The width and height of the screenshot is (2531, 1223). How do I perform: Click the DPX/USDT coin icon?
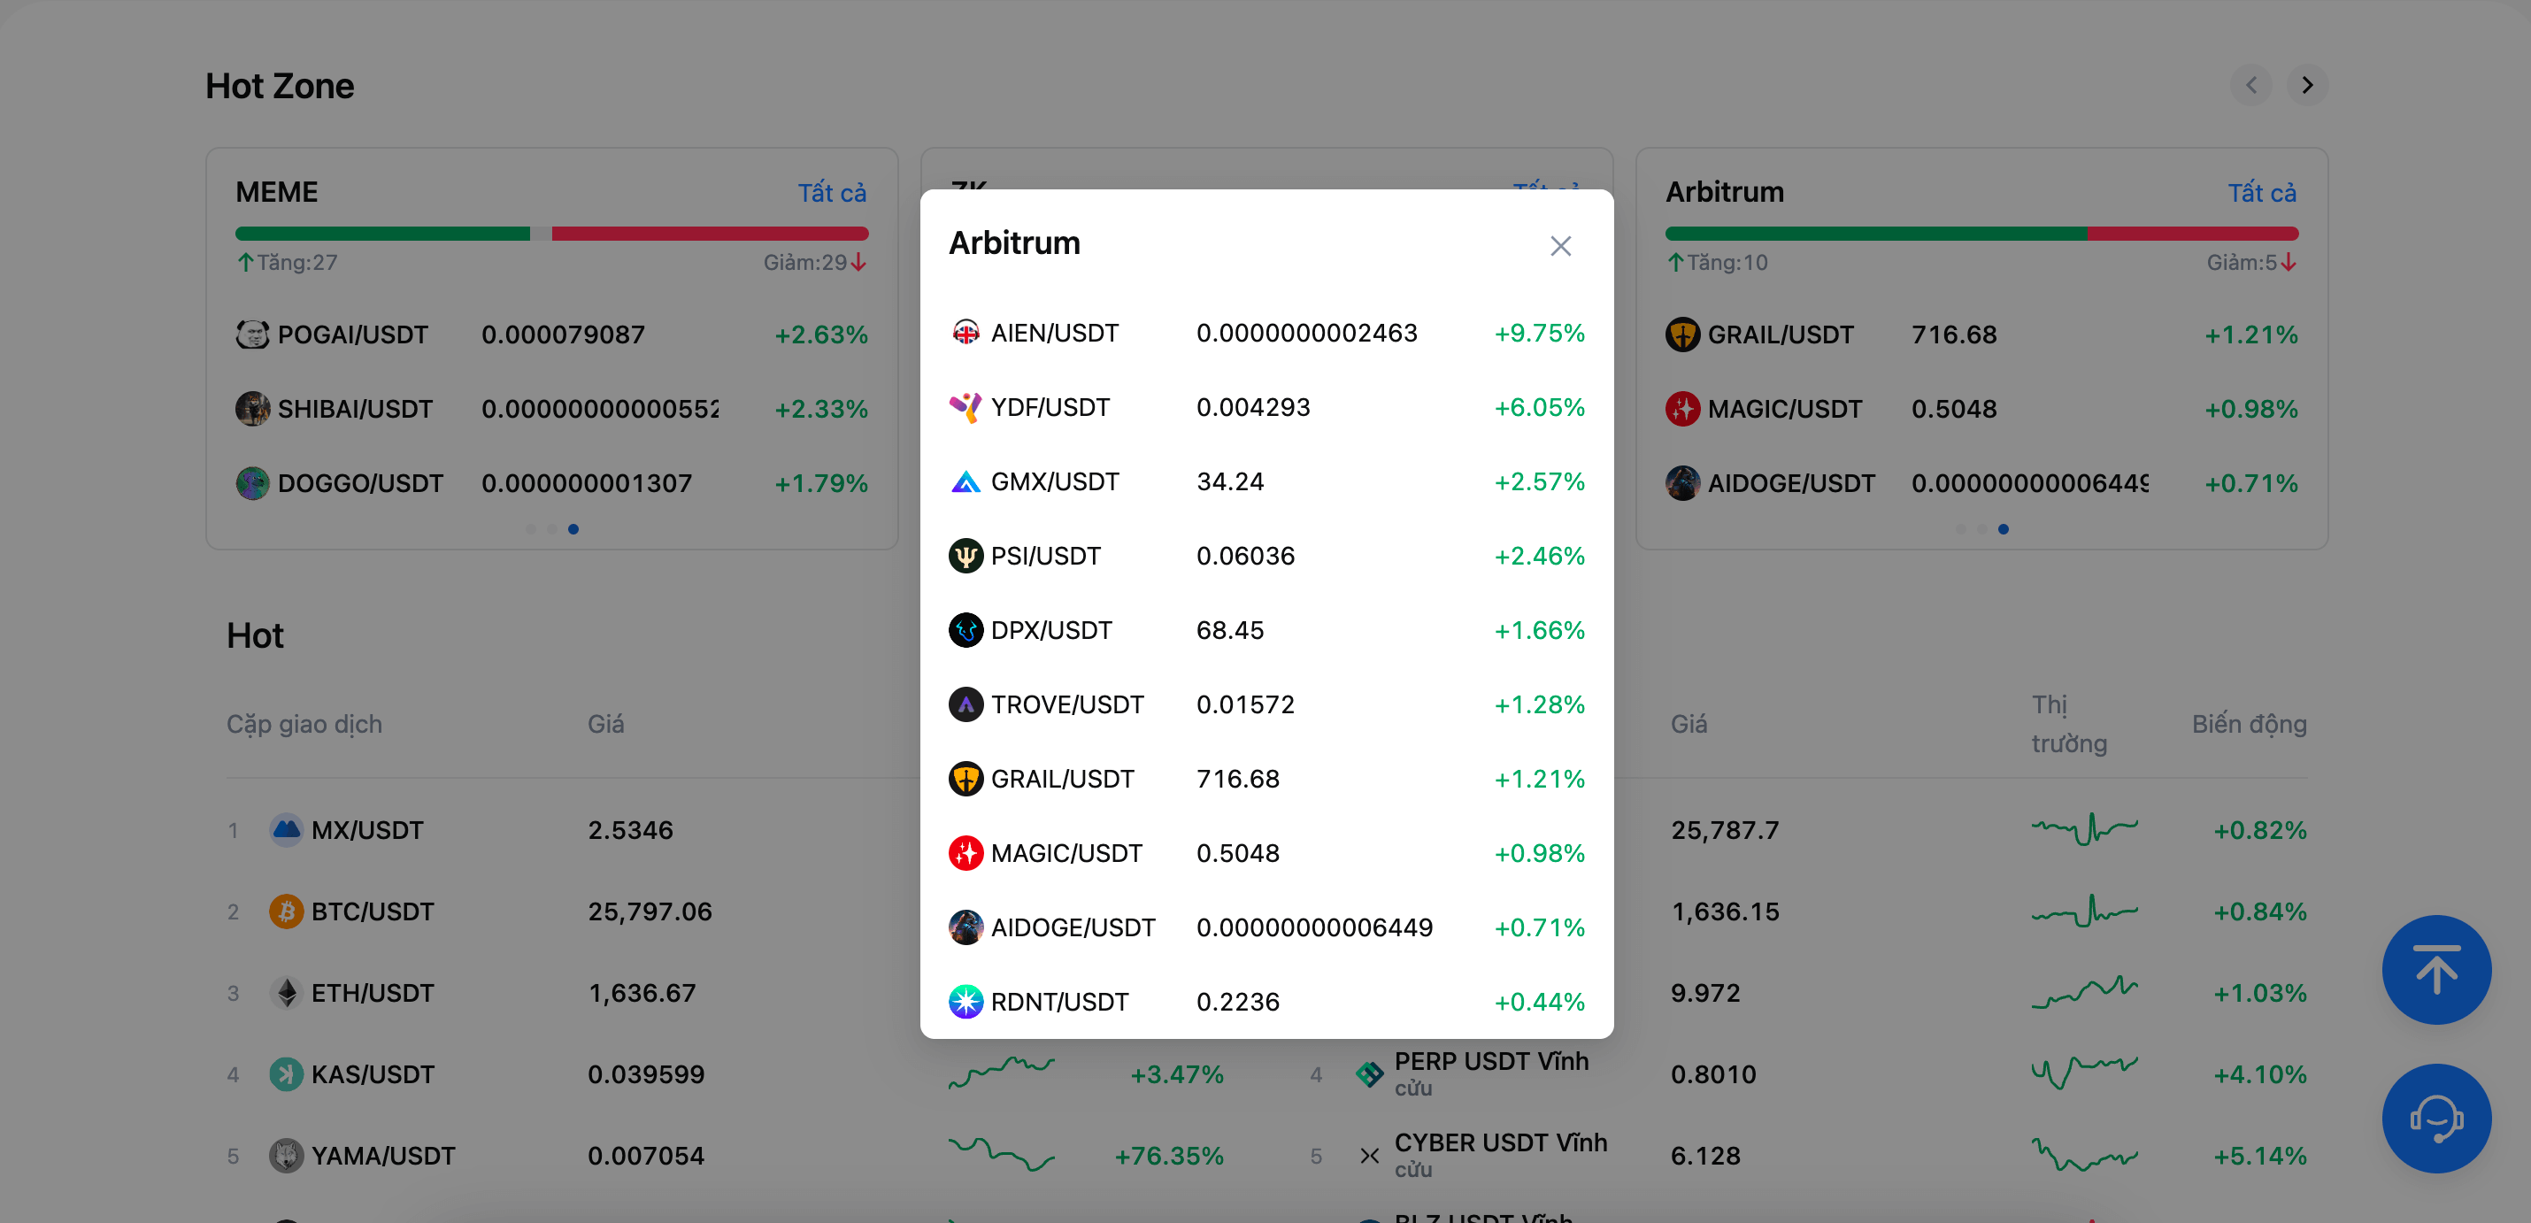[x=965, y=630]
